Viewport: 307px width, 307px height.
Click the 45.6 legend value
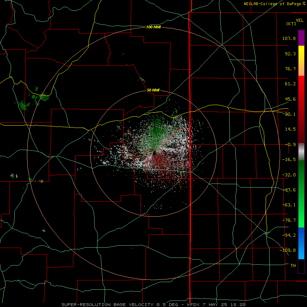(290, 99)
